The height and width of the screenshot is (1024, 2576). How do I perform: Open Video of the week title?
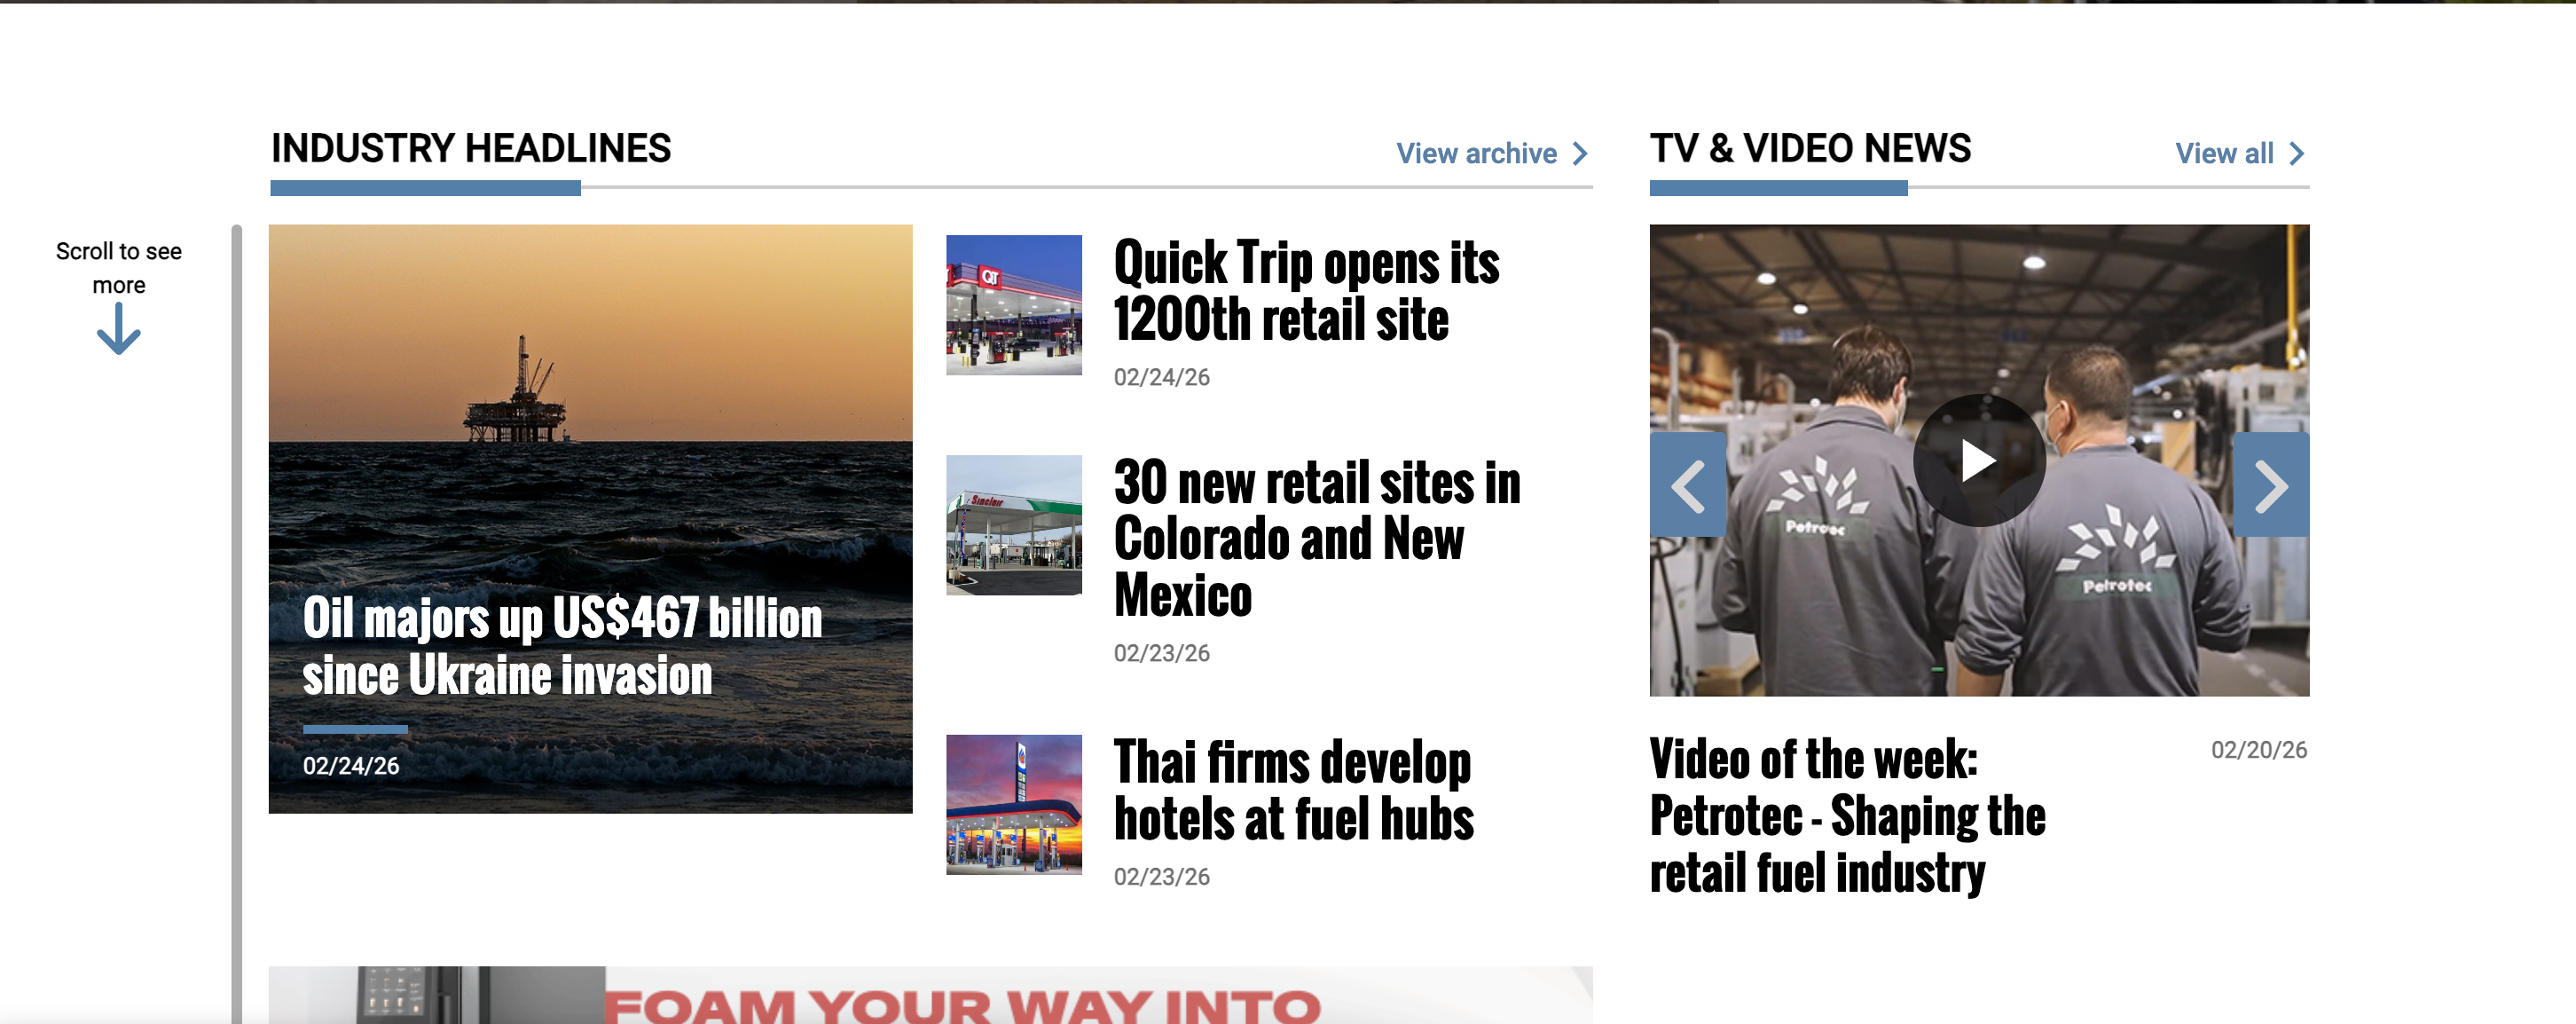[x=1846, y=816]
